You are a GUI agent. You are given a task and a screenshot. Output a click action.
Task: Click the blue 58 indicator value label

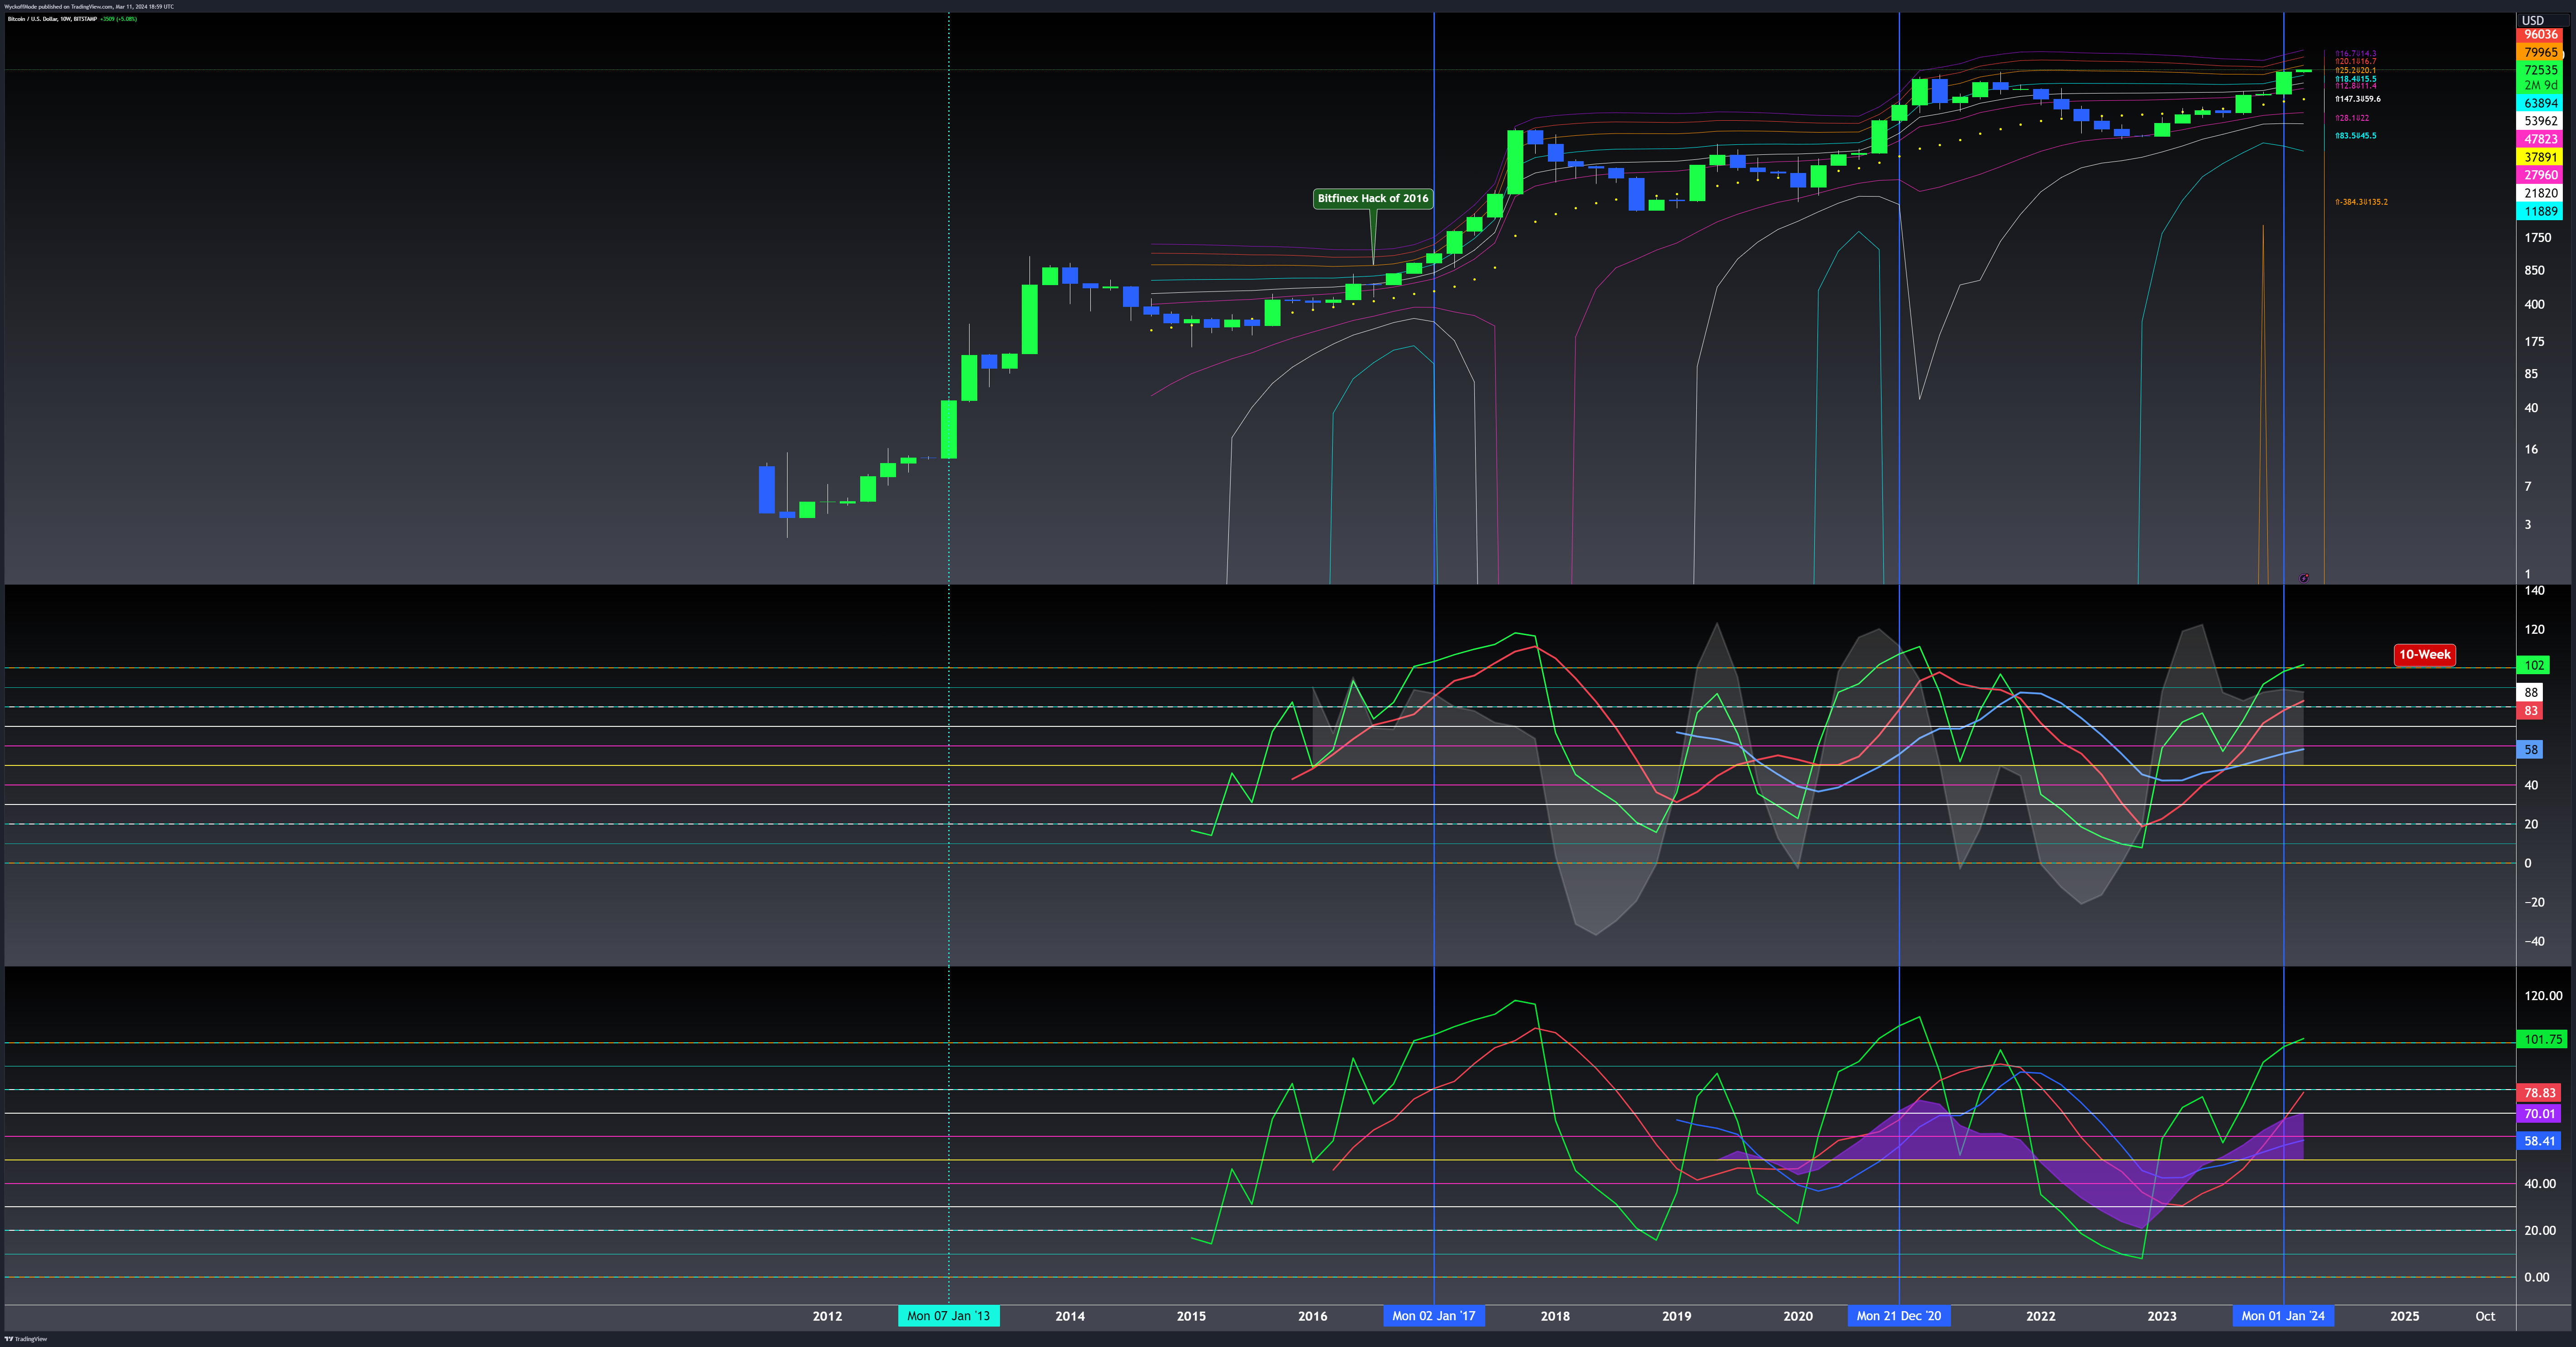click(2530, 750)
